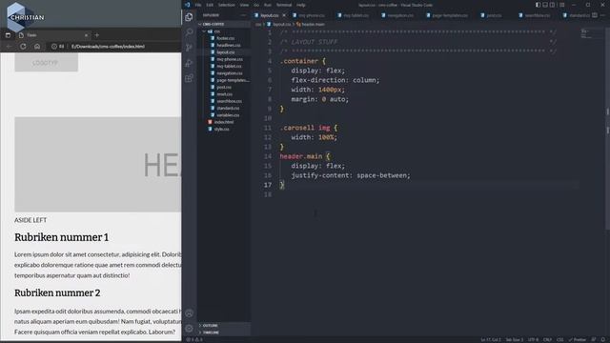This screenshot has height=343, width=610.
Task: Open the Terminal menu
Action: click(284, 5)
